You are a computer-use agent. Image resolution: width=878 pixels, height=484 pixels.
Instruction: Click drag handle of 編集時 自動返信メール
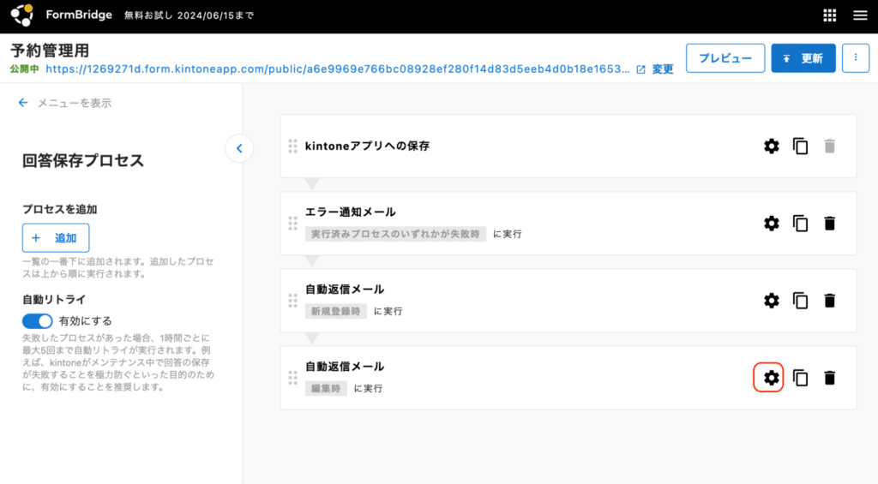293,378
